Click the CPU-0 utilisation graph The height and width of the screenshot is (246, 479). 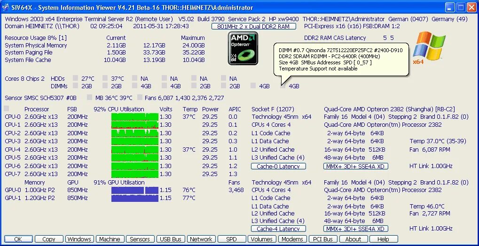click(135, 116)
